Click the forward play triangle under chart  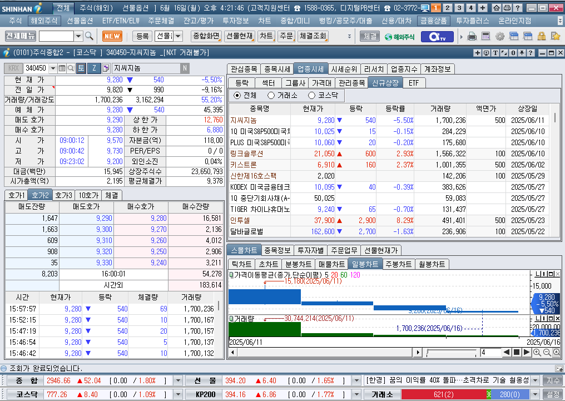pyautogui.click(x=526, y=353)
